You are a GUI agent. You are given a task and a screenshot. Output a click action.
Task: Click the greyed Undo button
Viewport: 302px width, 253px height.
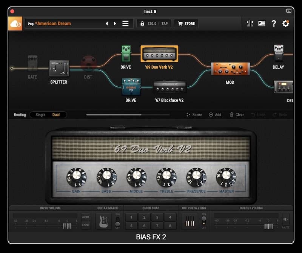tap(258, 115)
